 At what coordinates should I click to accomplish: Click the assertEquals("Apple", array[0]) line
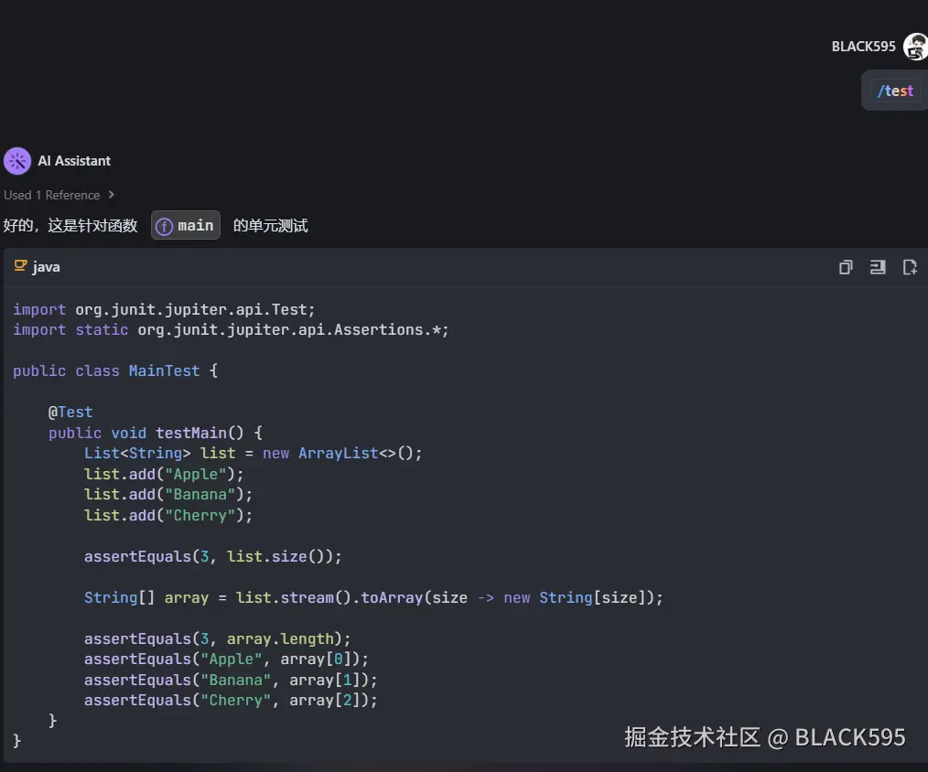point(226,659)
